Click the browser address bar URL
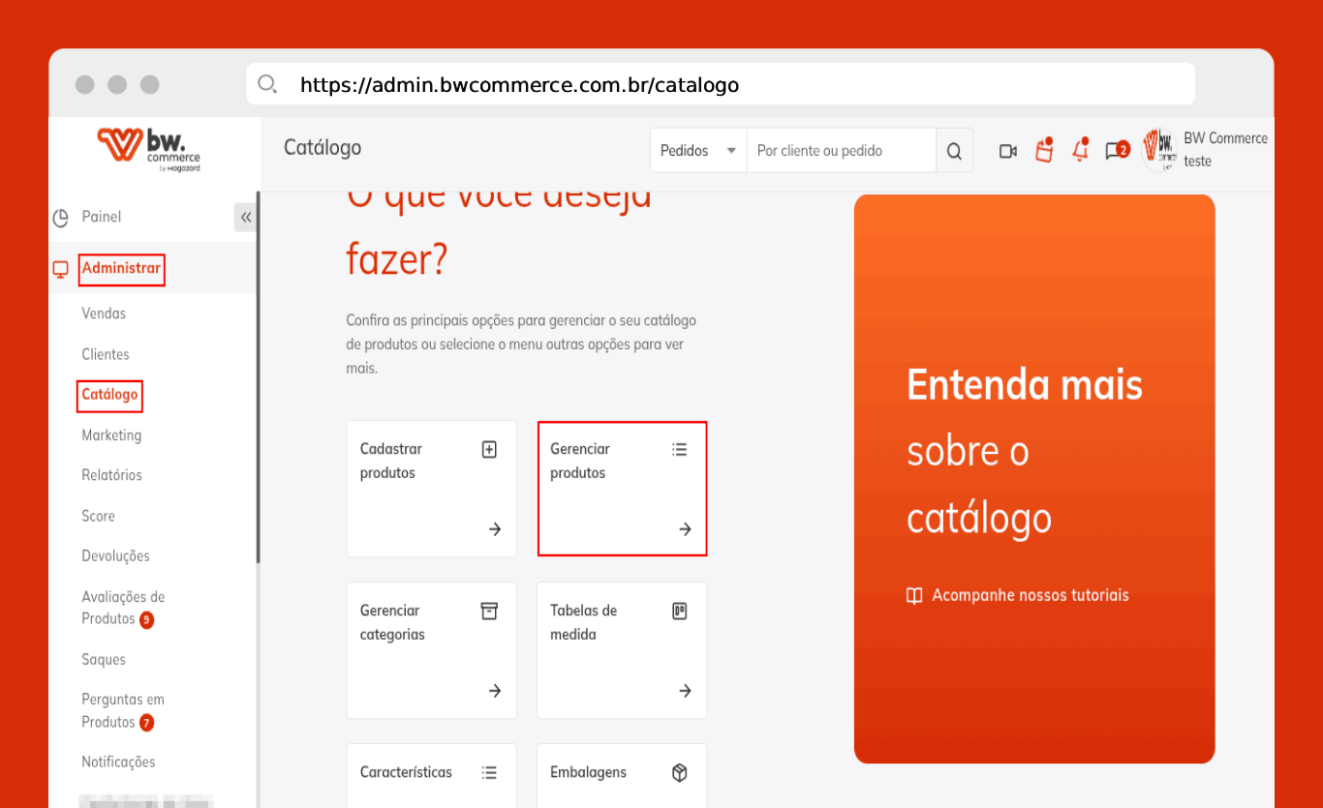Screen dimensions: 1323x808 click(519, 85)
